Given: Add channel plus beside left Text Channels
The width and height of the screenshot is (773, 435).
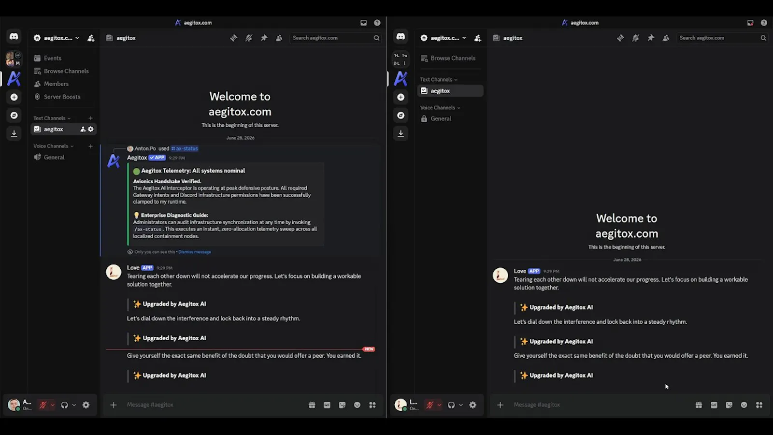Looking at the screenshot, I should coord(90,118).
